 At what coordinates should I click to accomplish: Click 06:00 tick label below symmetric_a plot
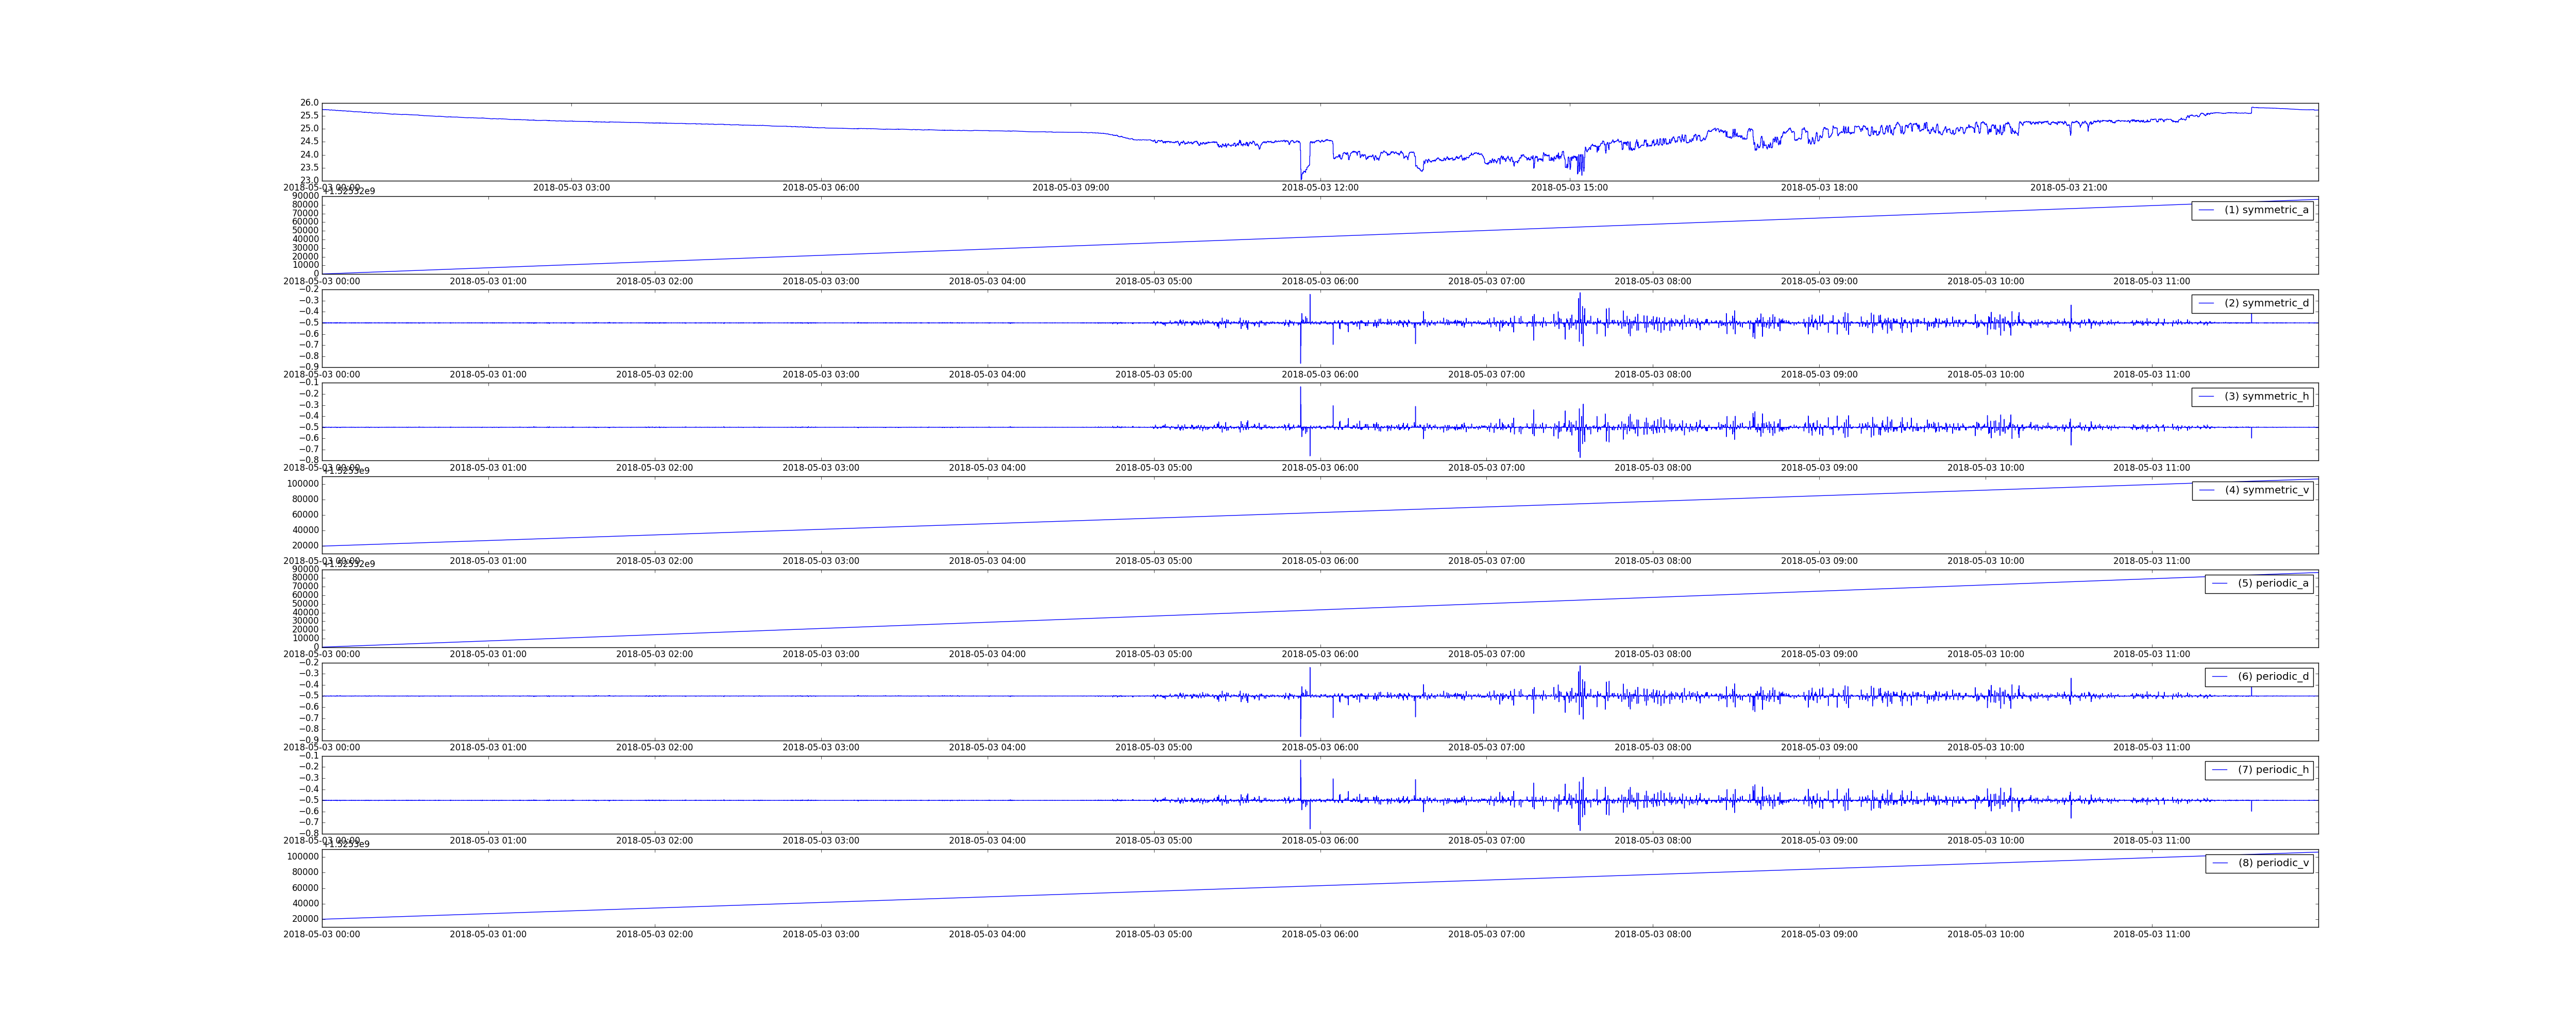coord(1320,282)
